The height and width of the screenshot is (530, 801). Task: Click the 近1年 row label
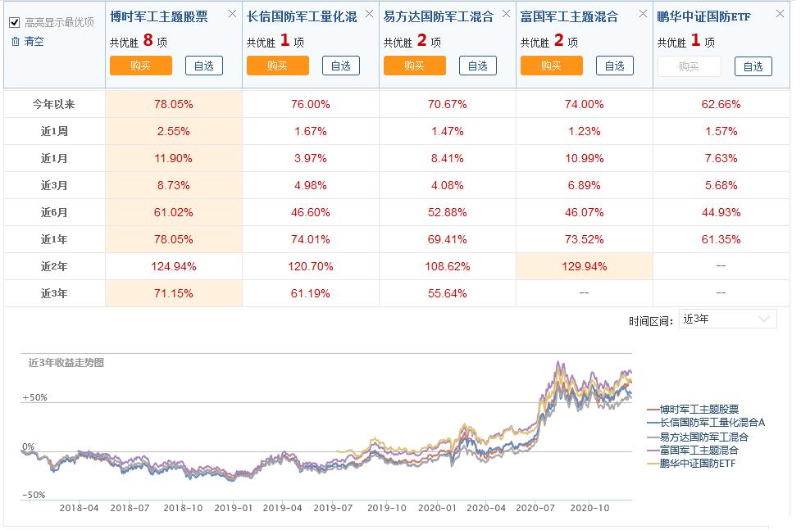[54, 238]
